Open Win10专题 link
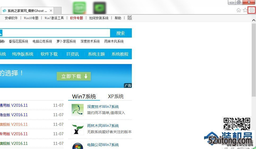The width and height of the screenshot is (256, 149). pos(31,18)
